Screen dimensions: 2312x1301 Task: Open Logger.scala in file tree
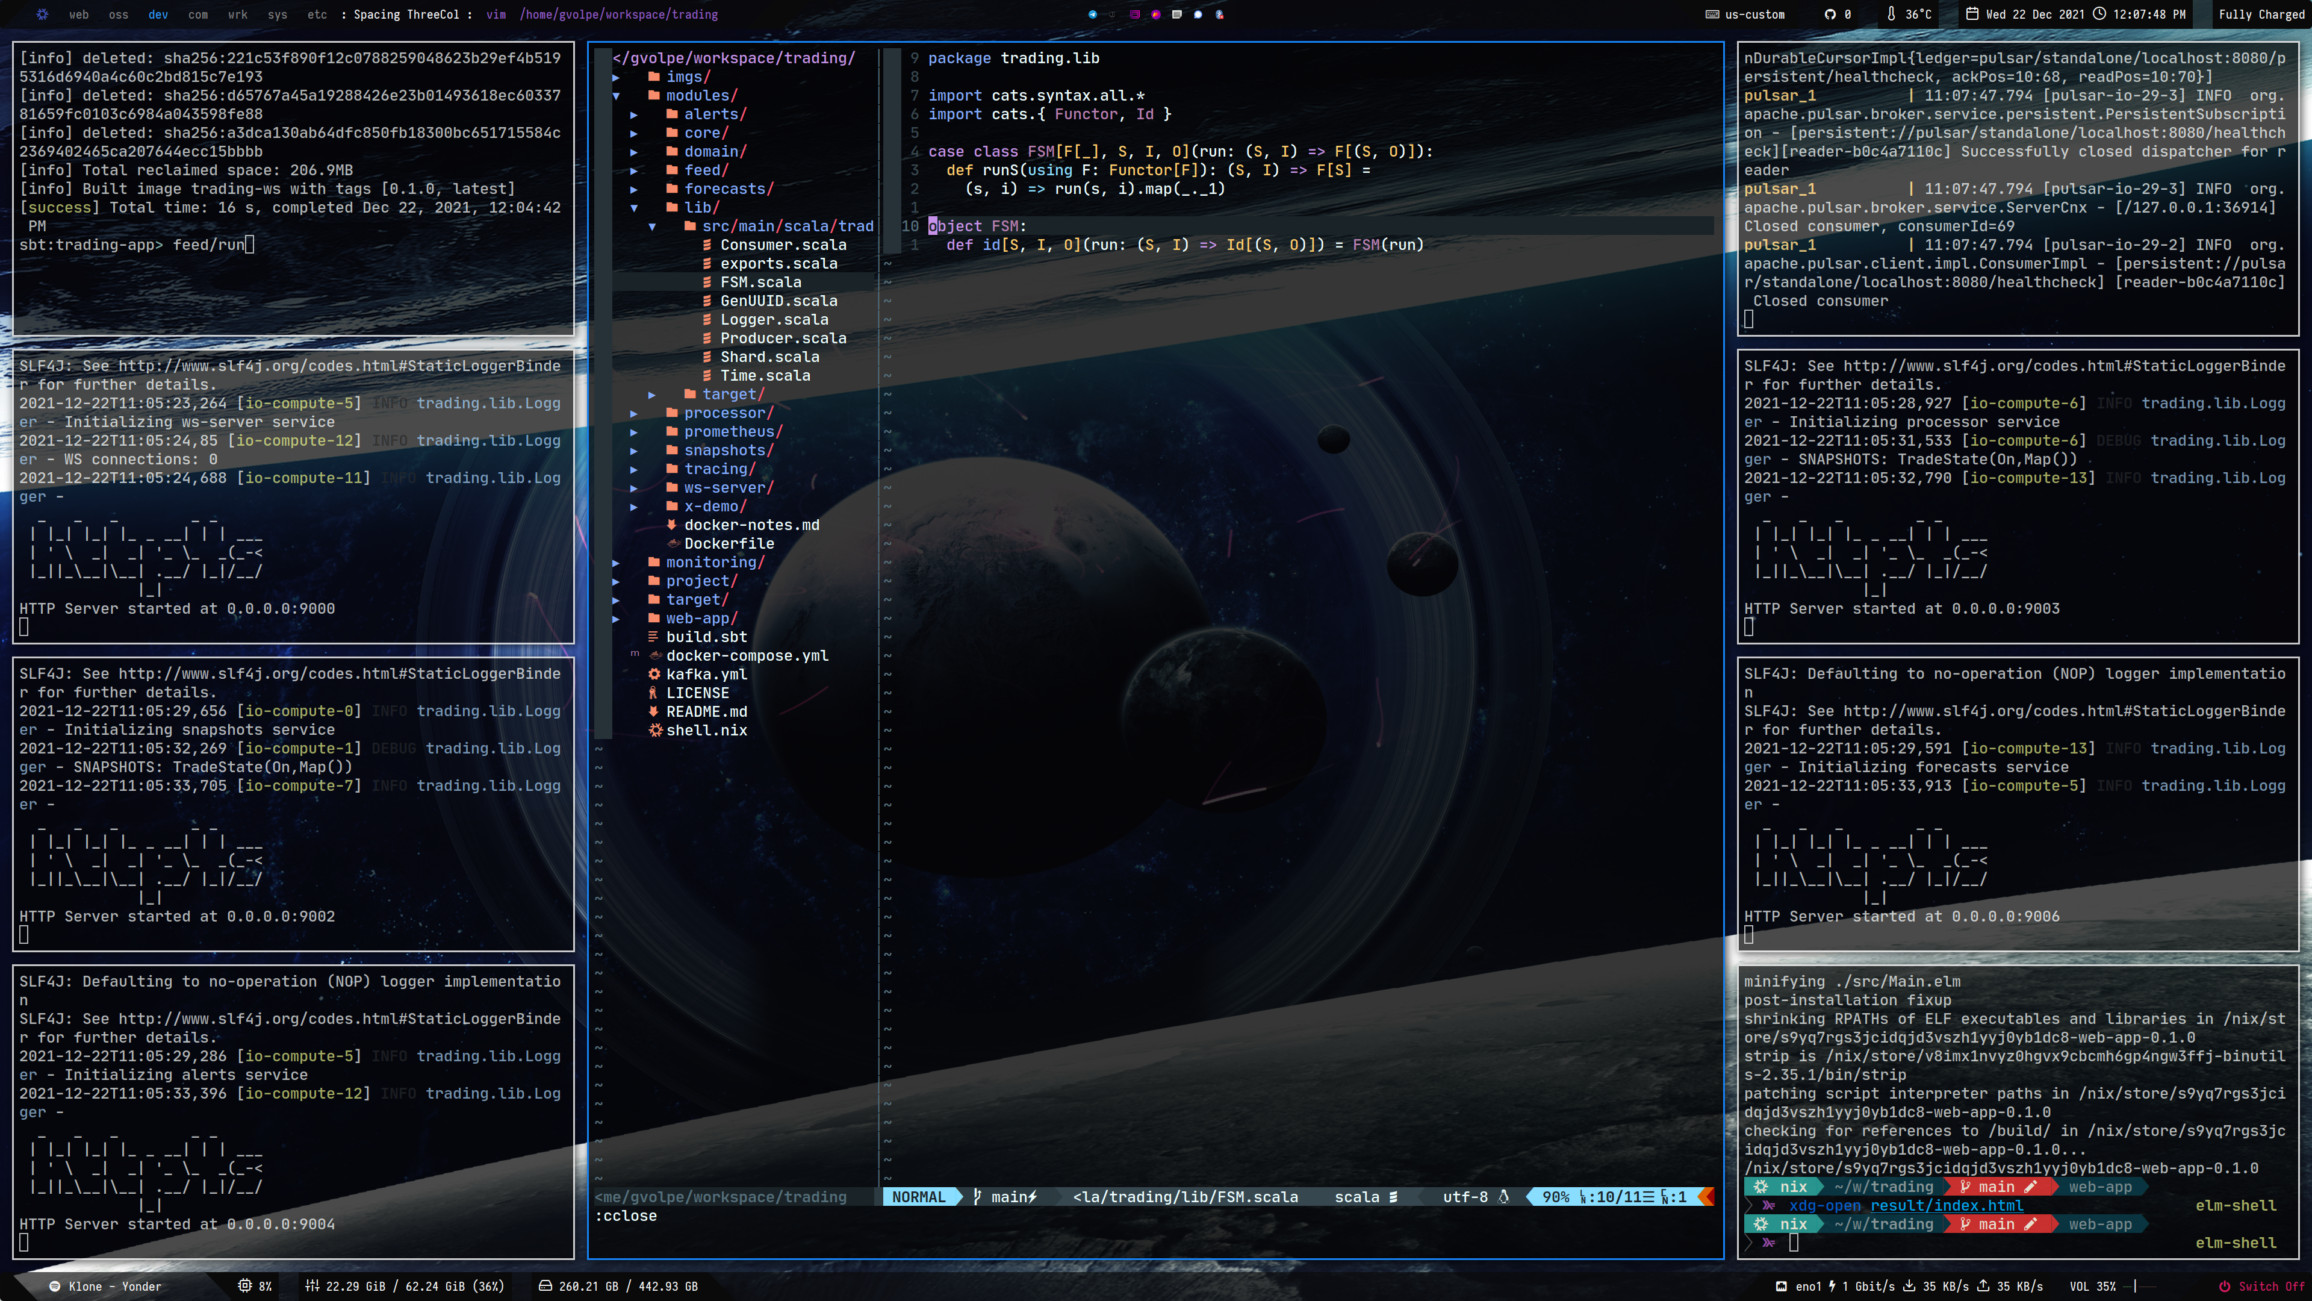774,320
